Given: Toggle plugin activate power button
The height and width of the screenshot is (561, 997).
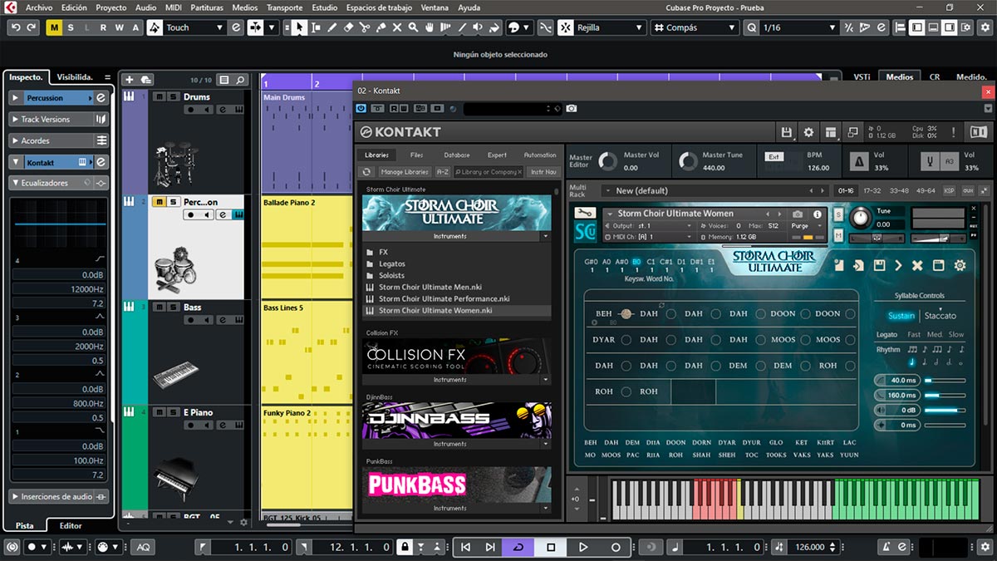Looking at the screenshot, I should [361, 108].
